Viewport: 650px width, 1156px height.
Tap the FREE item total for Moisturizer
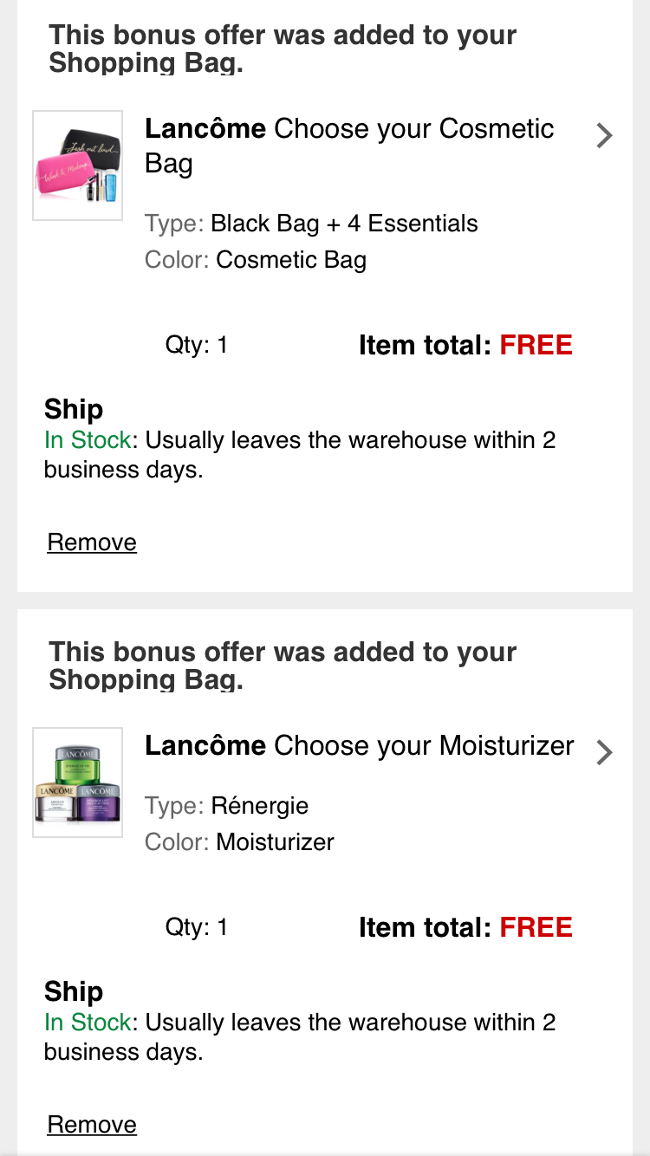tap(536, 927)
